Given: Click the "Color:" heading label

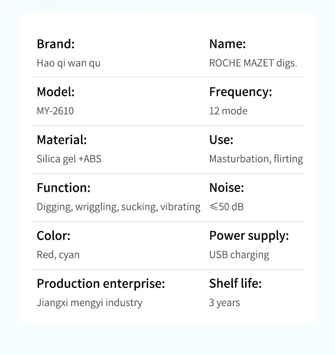Looking at the screenshot, I should pos(53,235).
